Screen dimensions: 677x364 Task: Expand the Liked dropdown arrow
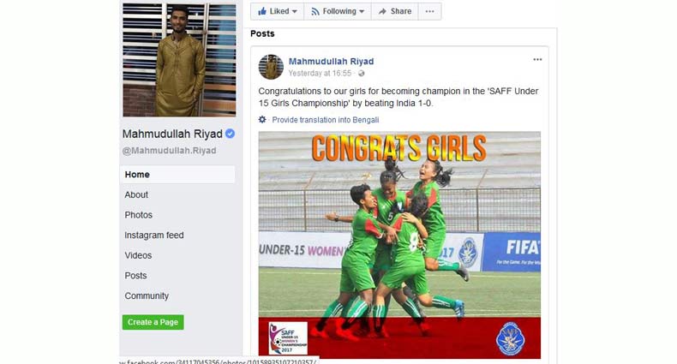click(x=295, y=12)
